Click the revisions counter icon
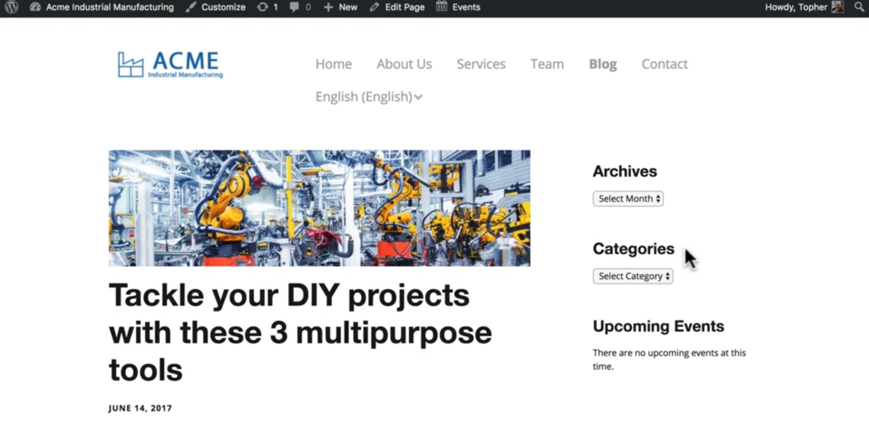869x448 pixels. [x=262, y=7]
